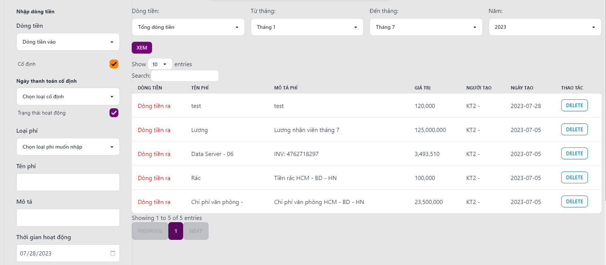Open the Năm 2023 dropdown
This screenshot has height=265, width=606.
pyautogui.click(x=545, y=27)
